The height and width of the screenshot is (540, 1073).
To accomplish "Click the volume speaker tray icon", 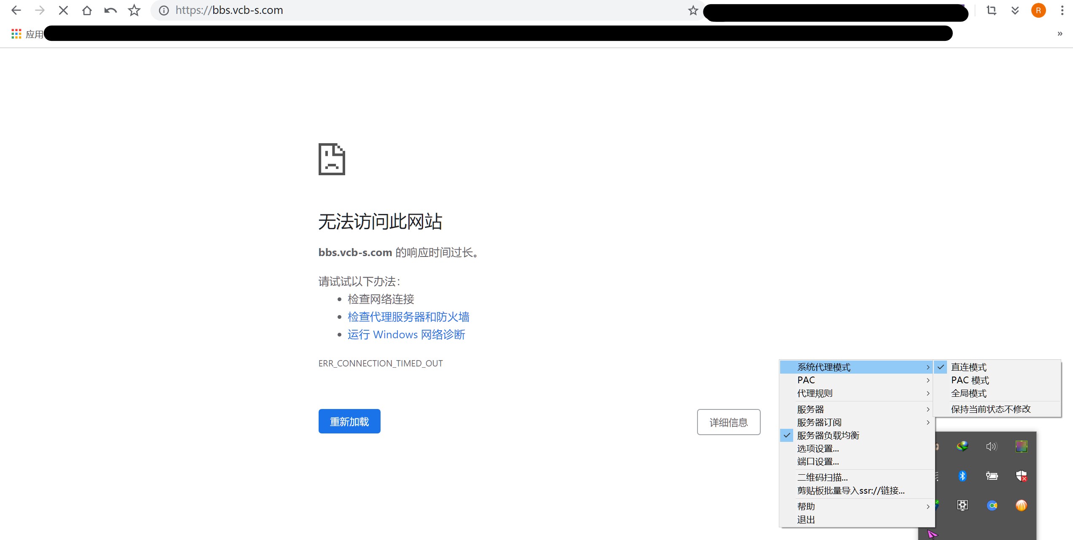I will pyautogui.click(x=992, y=446).
